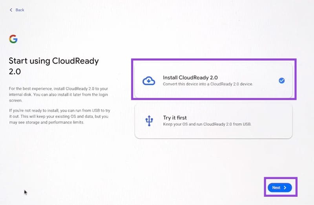Click 'Convert this device into a CloudReady 2.0 device' text

(x=208, y=84)
